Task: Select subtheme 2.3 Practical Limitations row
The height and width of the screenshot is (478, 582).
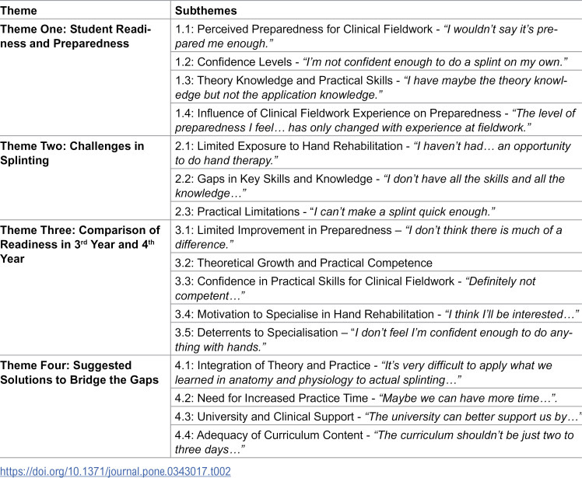Action: (377, 211)
